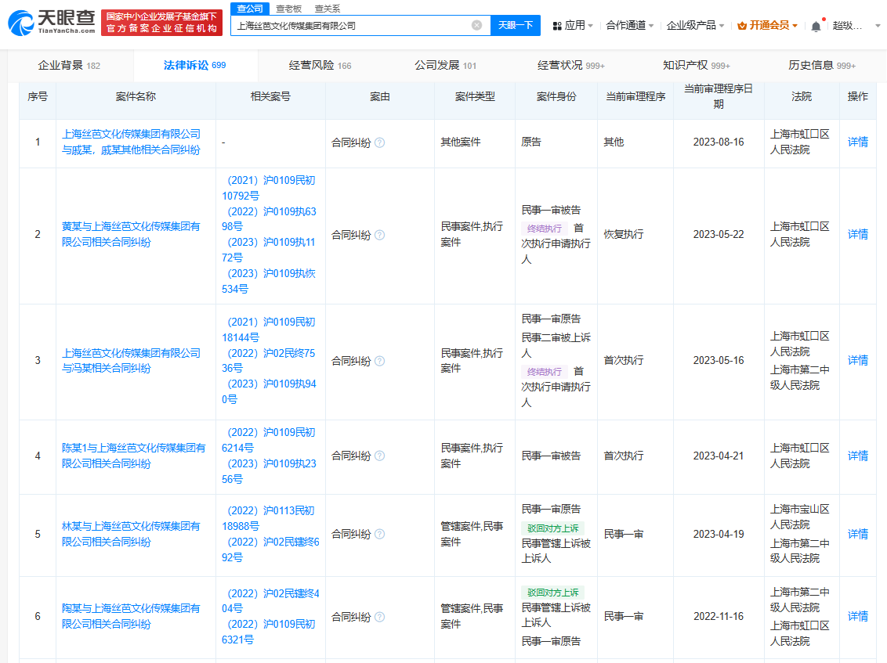Click the 恢复执行 status in row 2
The image size is (887, 663).
(x=625, y=234)
